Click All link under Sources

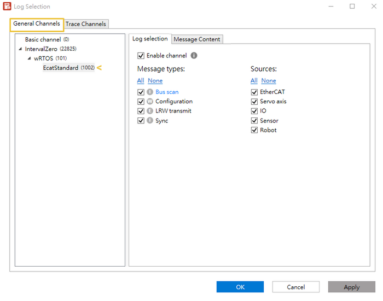click(x=254, y=81)
